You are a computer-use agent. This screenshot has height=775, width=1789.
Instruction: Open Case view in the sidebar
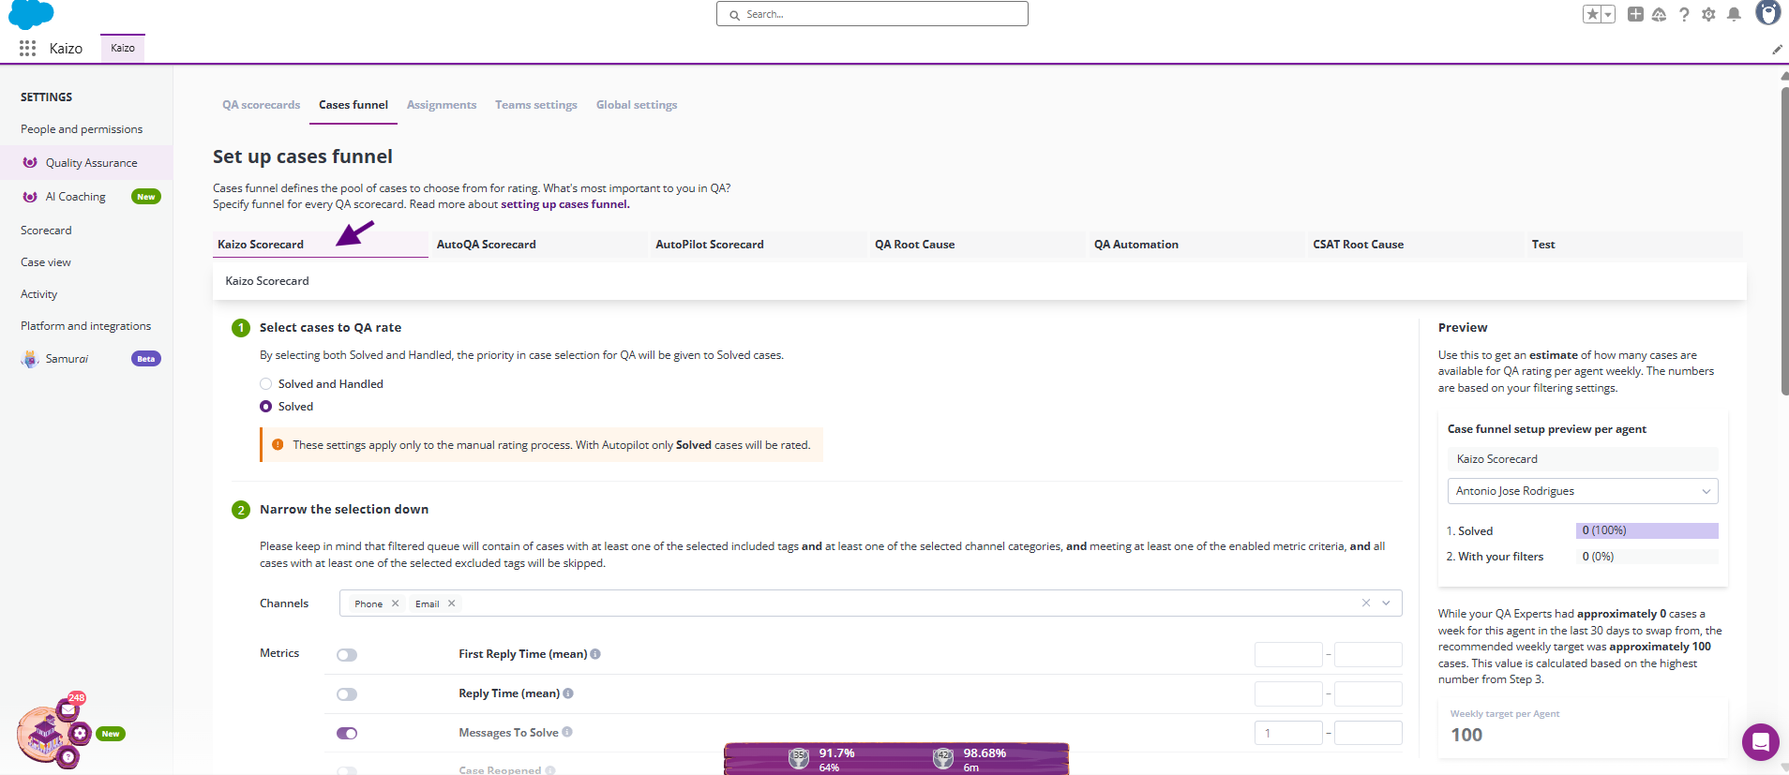point(46,262)
